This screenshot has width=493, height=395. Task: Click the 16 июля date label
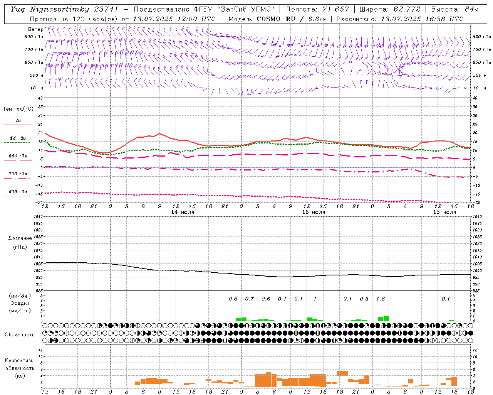pyautogui.click(x=444, y=212)
